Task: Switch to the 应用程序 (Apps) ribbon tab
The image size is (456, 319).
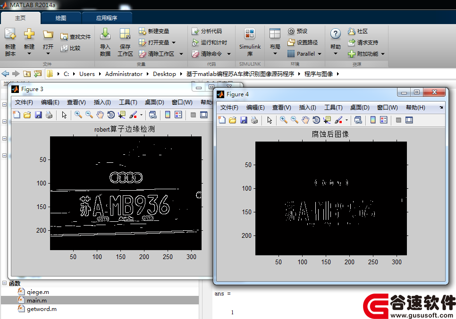Action: [x=107, y=18]
